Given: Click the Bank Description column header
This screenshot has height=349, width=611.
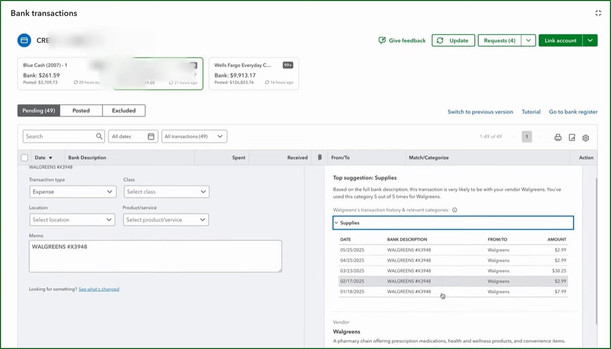Looking at the screenshot, I should click(87, 158).
